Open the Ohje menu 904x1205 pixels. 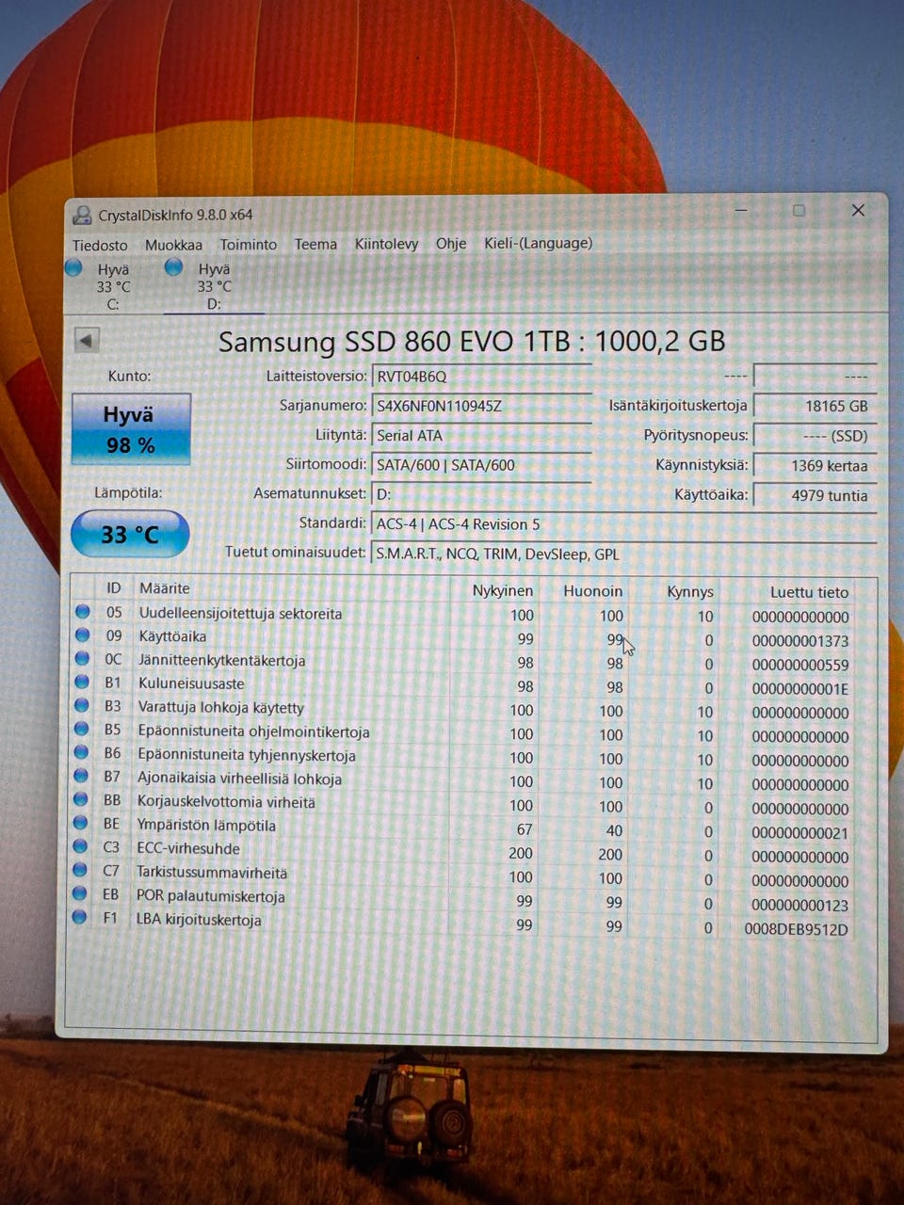451,243
